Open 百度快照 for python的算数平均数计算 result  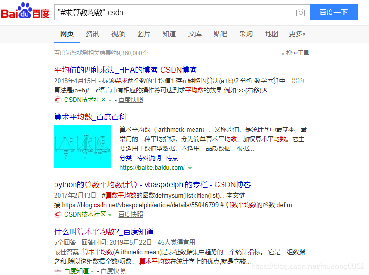(130, 214)
